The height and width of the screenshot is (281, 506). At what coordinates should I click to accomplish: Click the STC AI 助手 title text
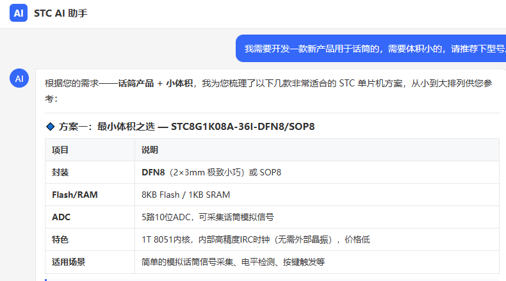[x=61, y=13]
